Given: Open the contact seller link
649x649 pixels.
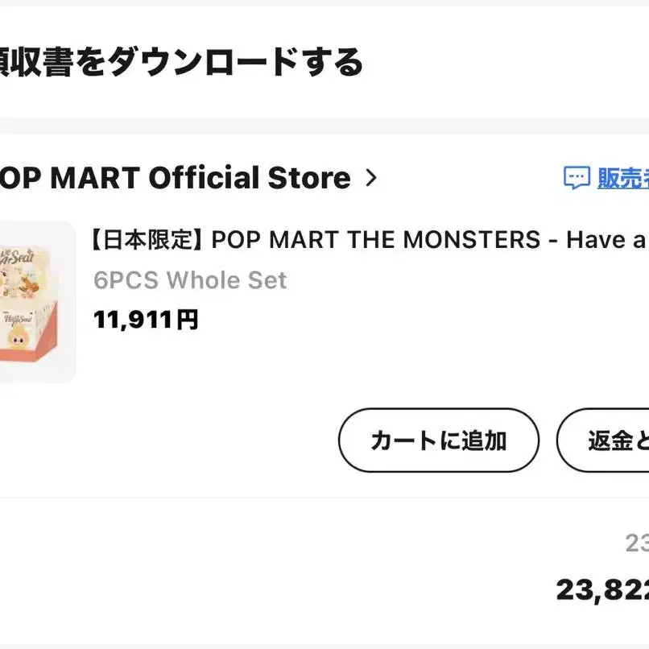Looking at the screenshot, I should [x=623, y=179].
